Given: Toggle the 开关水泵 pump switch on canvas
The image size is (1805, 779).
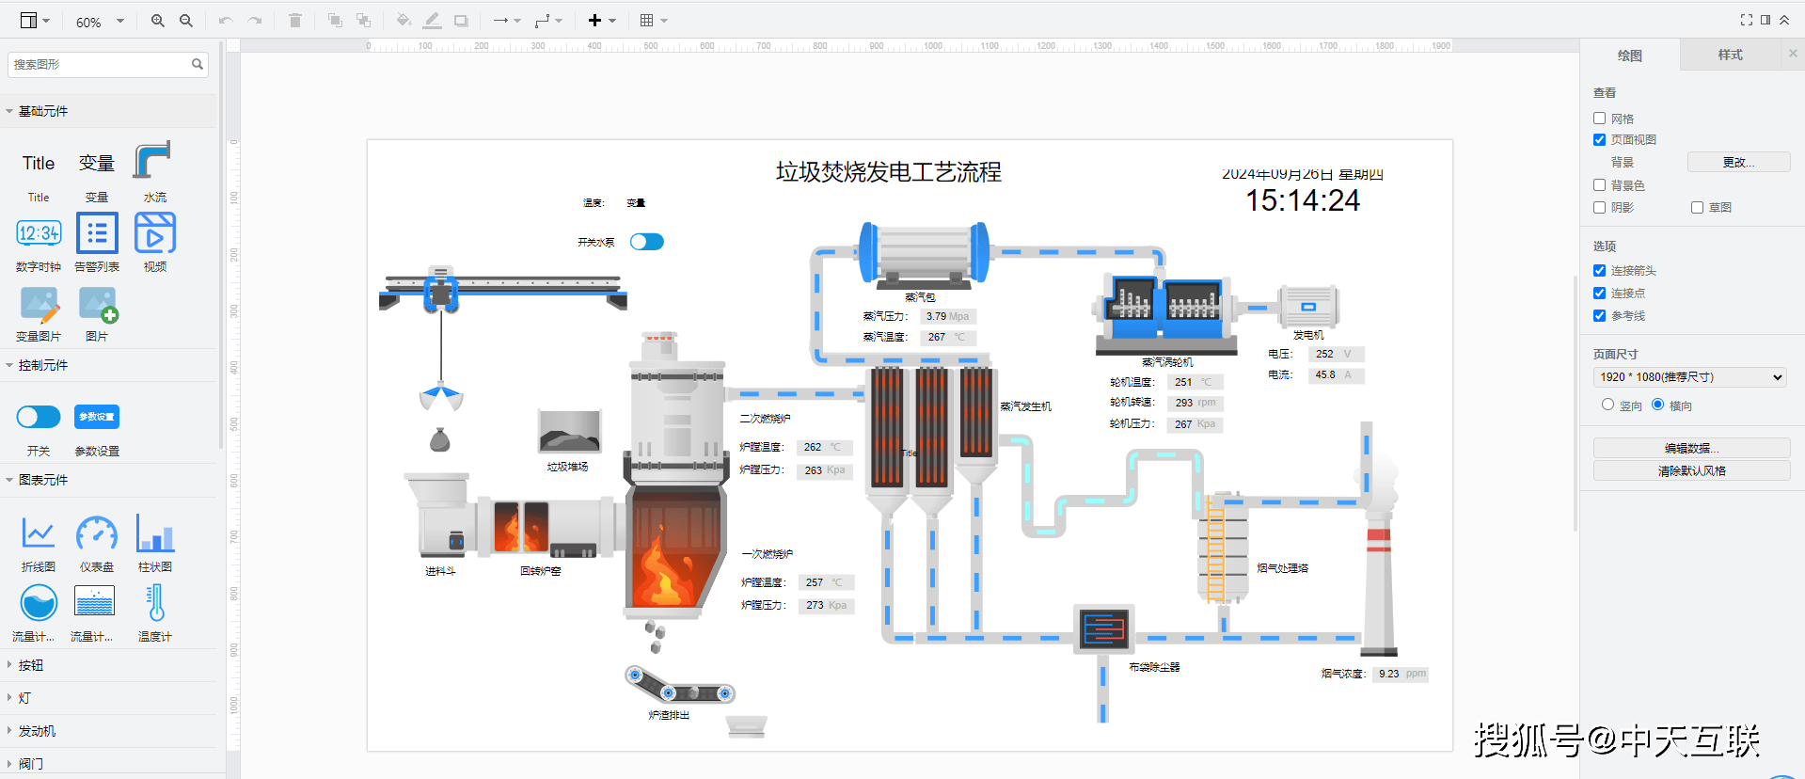Looking at the screenshot, I should tap(646, 242).
